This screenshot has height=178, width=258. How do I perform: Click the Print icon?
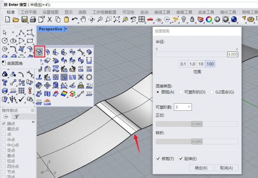33,20
